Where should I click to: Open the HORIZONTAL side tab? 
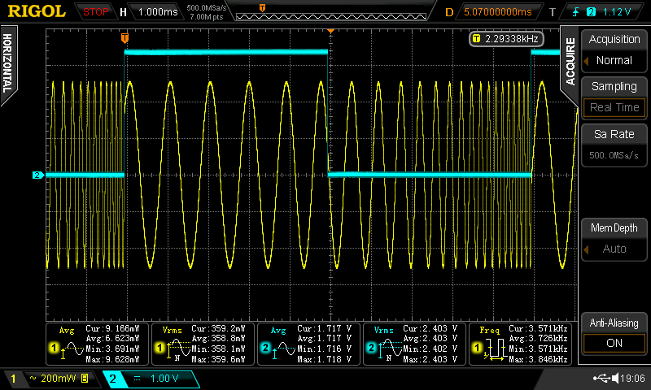(7, 63)
